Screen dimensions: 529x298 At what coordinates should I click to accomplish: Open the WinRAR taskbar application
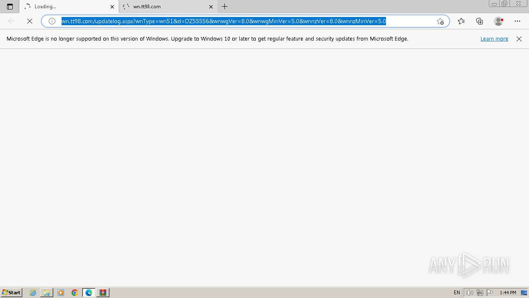[103, 293]
